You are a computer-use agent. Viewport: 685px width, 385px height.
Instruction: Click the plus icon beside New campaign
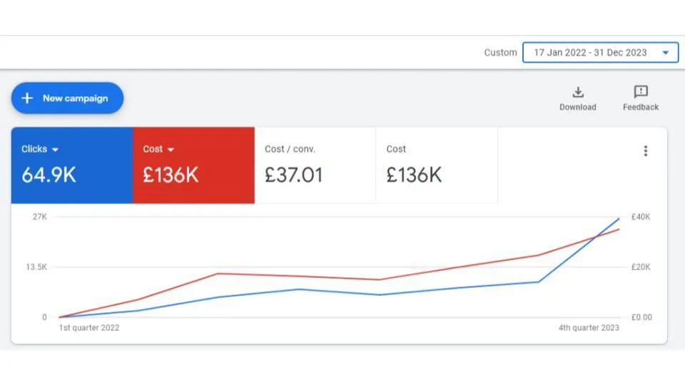click(27, 98)
